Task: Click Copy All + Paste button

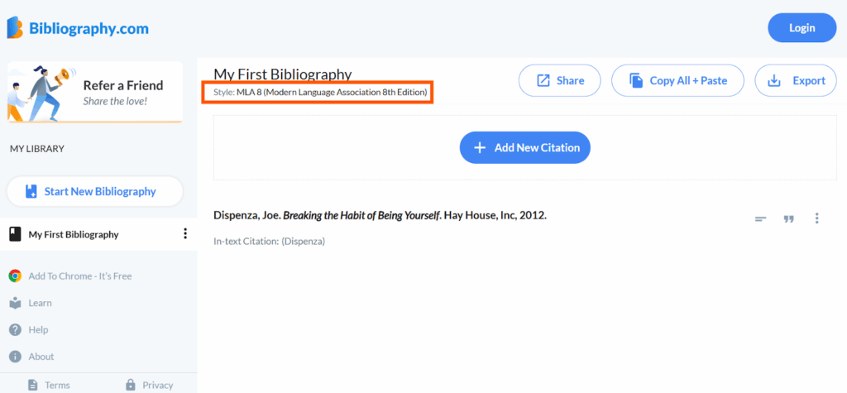Action: 678,80
